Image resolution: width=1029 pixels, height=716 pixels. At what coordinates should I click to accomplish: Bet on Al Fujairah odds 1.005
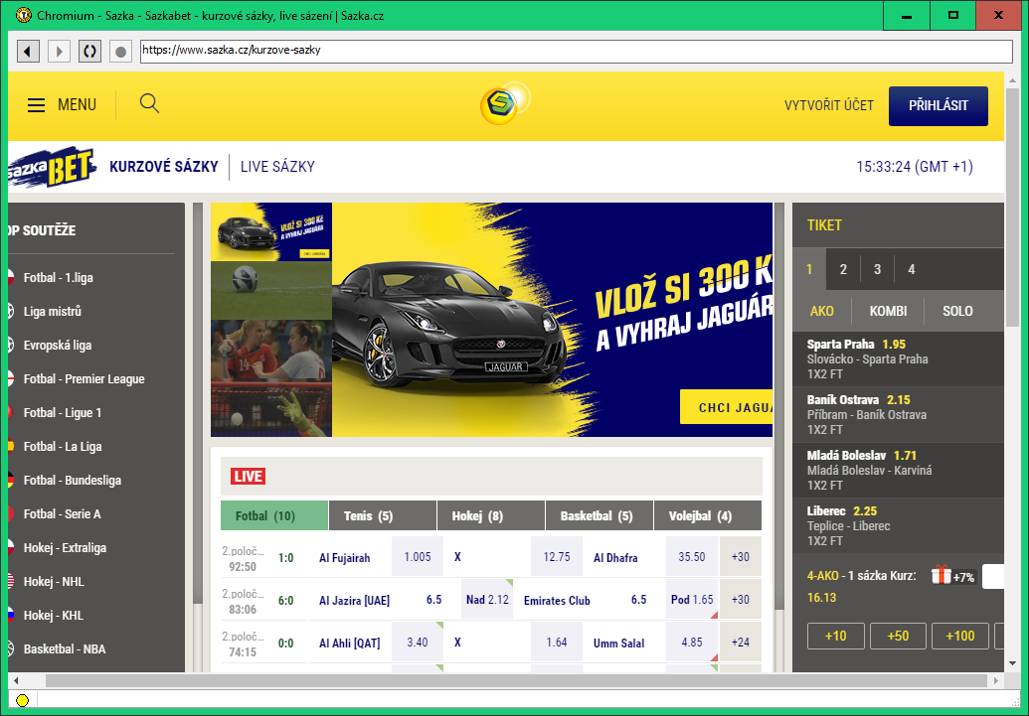418,557
